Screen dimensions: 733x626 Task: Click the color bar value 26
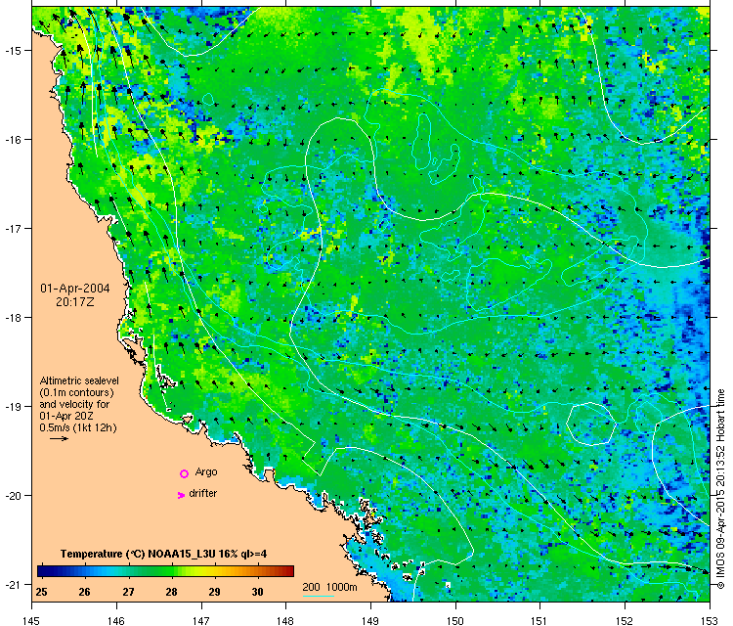[84, 592]
